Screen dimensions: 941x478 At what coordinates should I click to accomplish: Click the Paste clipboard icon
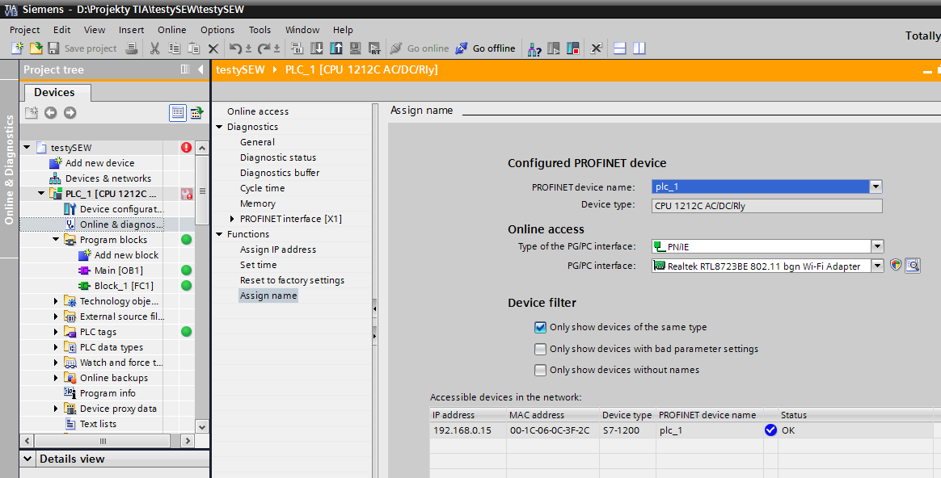(193, 48)
